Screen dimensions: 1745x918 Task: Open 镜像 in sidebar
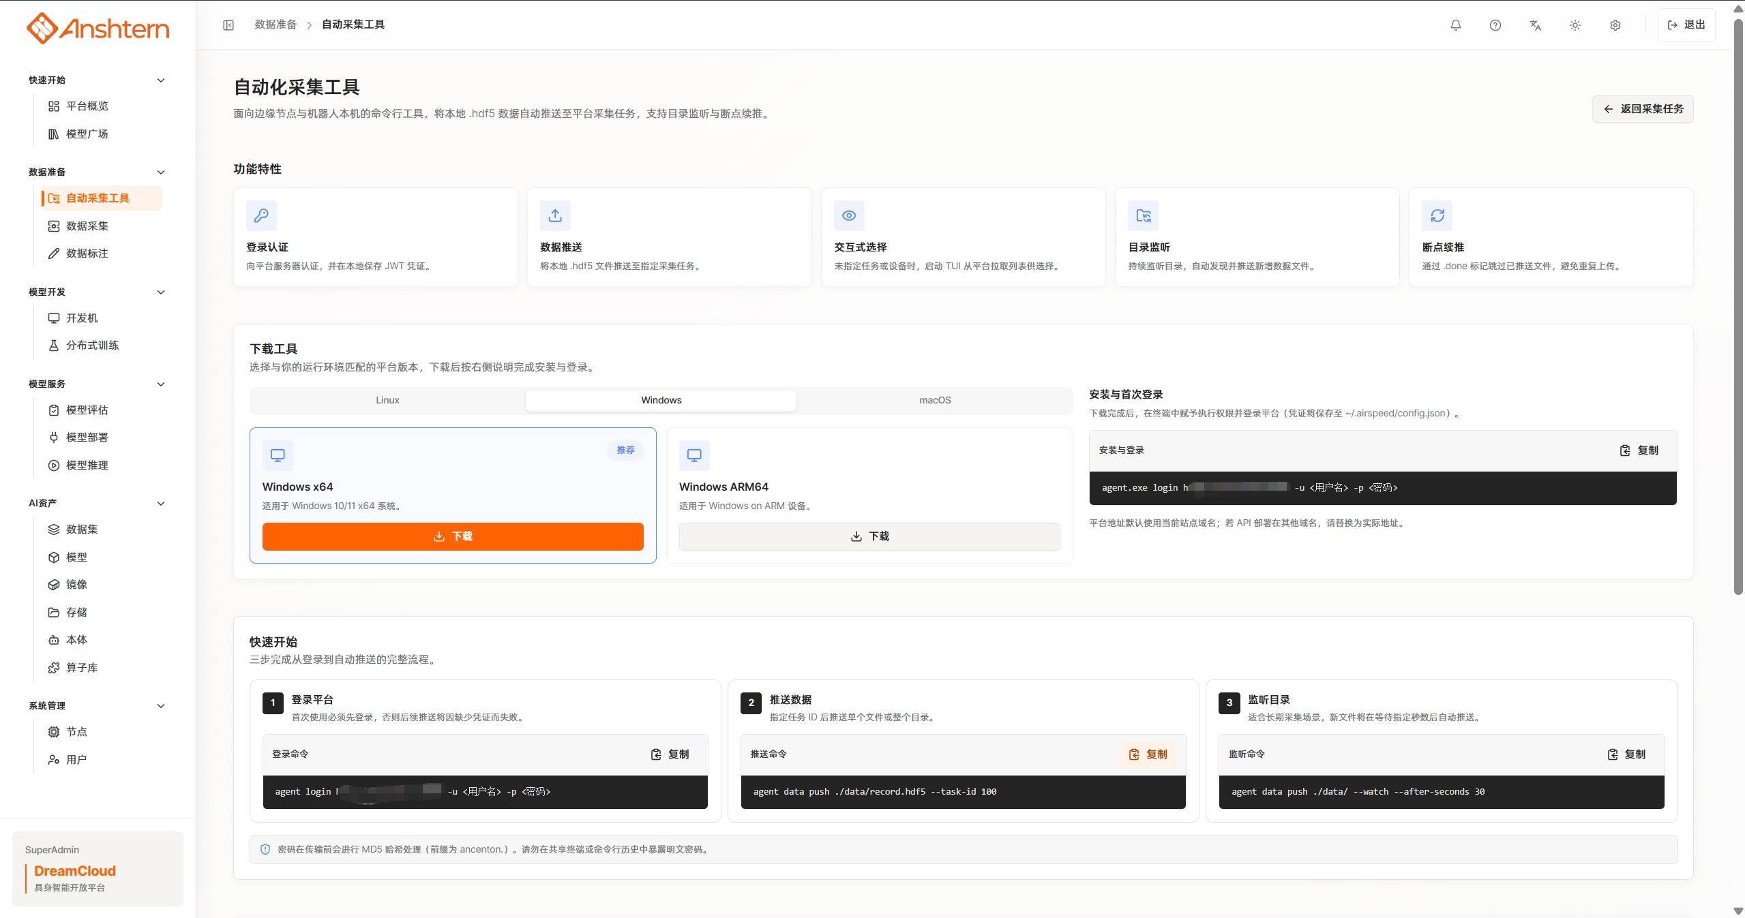pos(101,585)
